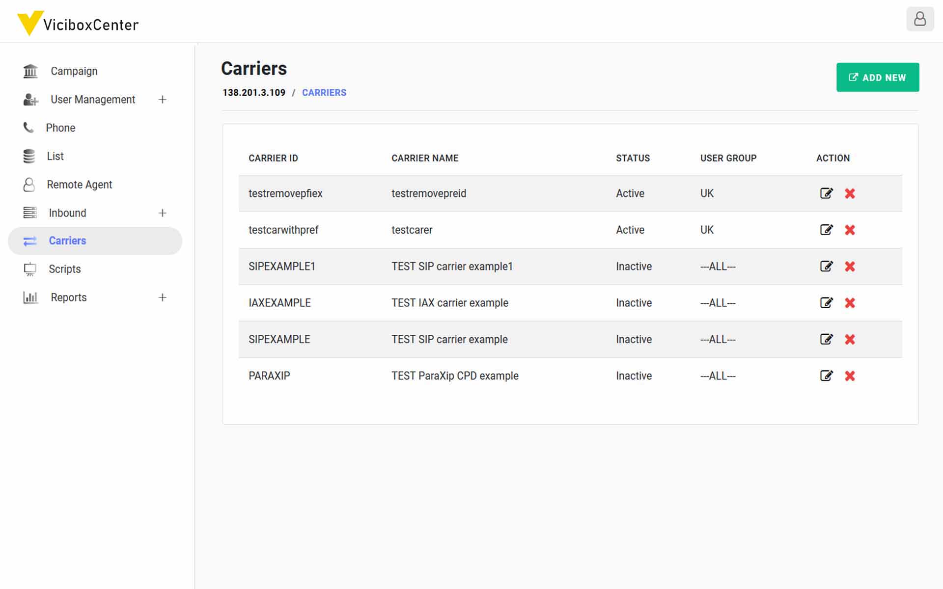The height and width of the screenshot is (589, 943).
Task: Edit the testremovepfiex carrier
Action: coord(826,193)
